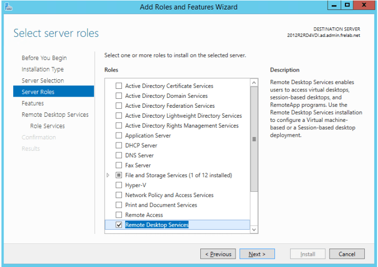Go to the Installation Type step

pyautogui.click(x=43, y=69)
